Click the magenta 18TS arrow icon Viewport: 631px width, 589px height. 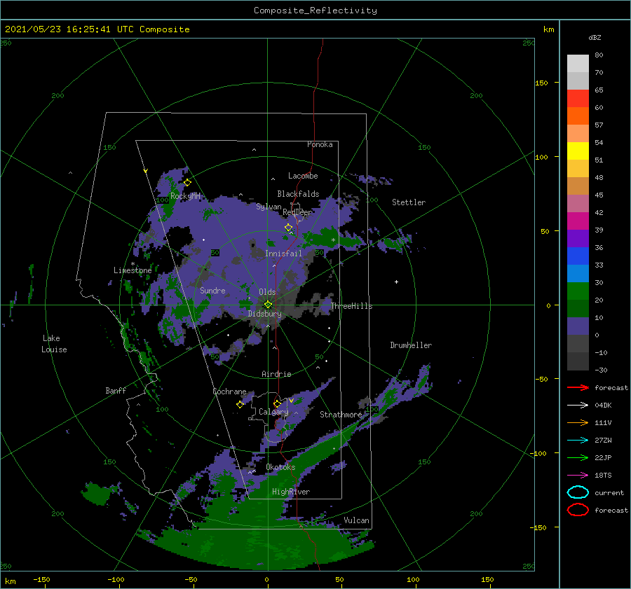point(578,476)
